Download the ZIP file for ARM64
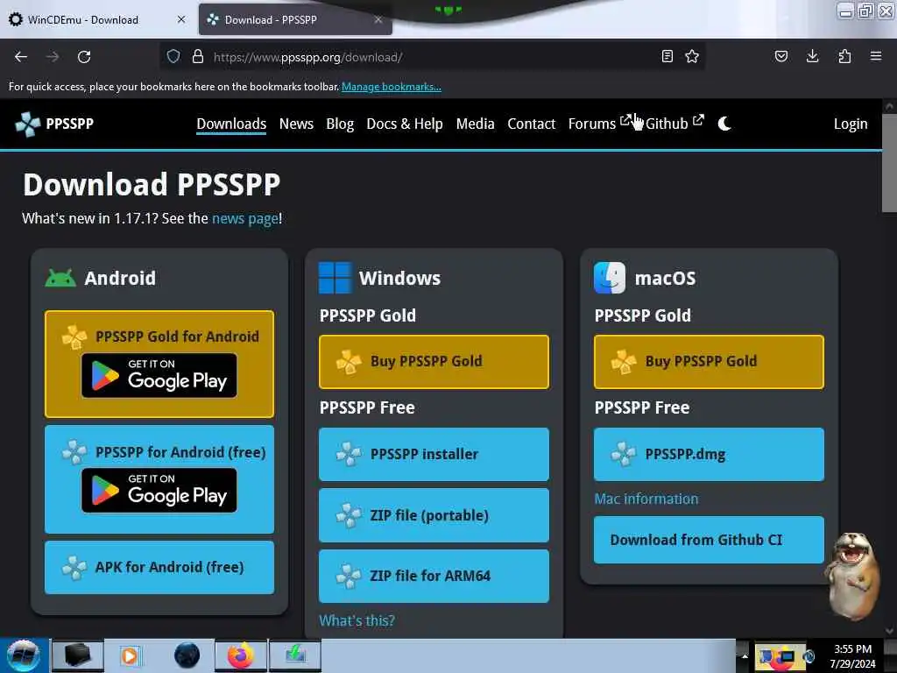897x673 pixels. point(434,576)
